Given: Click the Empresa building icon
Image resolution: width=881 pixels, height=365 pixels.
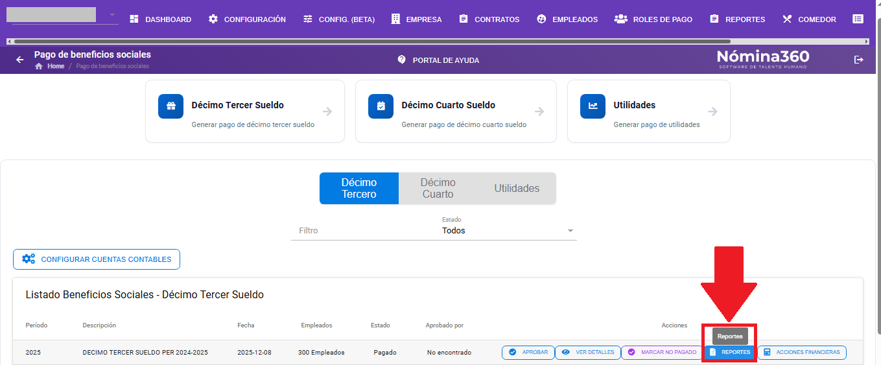Looking at the screenshot, I should tap(396, 19).
